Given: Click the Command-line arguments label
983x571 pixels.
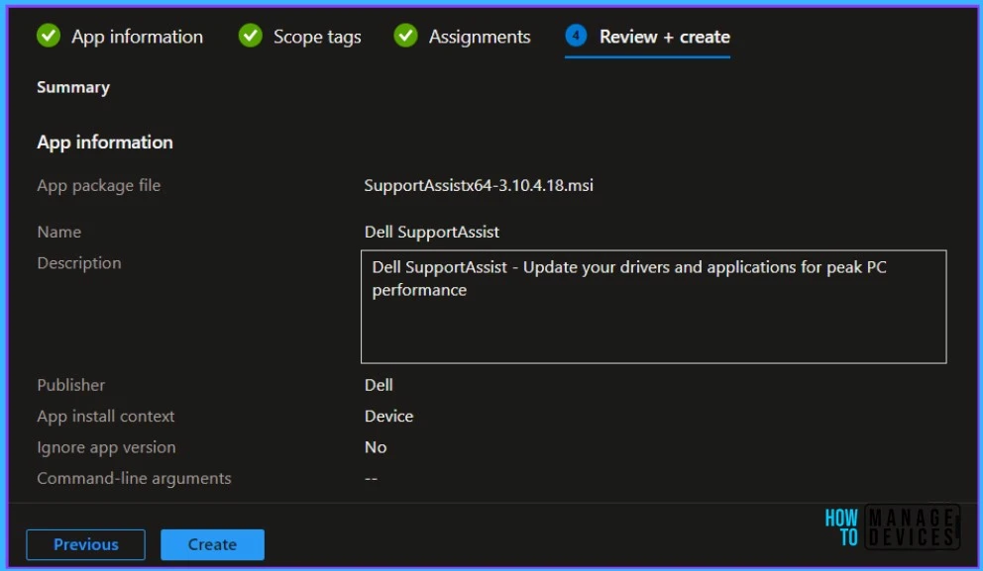Looking at the screenshot, I should pos(134,479).
